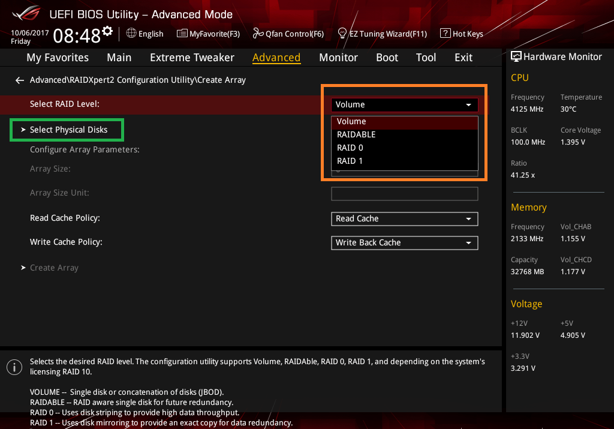Screen dimensions: 614x429
Task: Click the MyFavorite(F3) label
Action: 215,34
